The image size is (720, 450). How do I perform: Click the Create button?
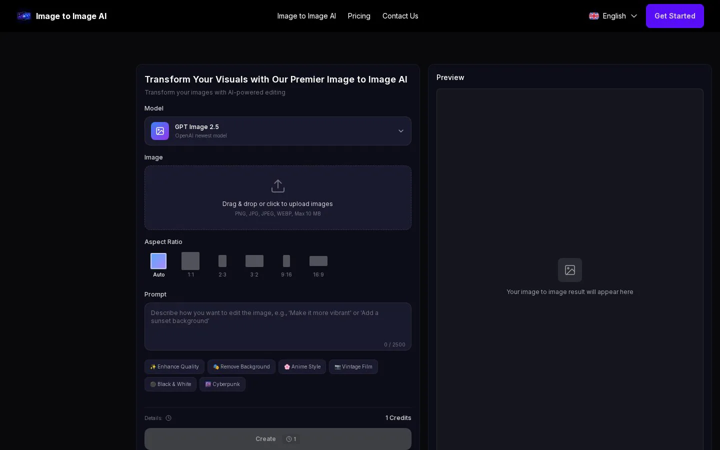[x=278, y=439]
